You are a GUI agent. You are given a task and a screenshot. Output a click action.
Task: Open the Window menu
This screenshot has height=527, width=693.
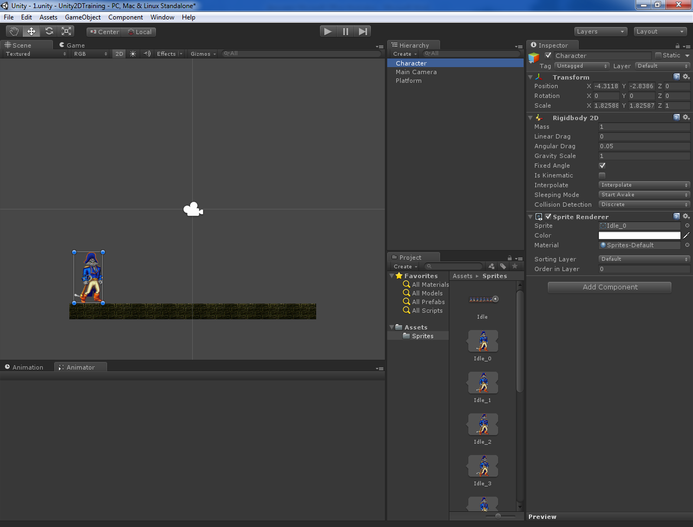(x=162, y=17)
